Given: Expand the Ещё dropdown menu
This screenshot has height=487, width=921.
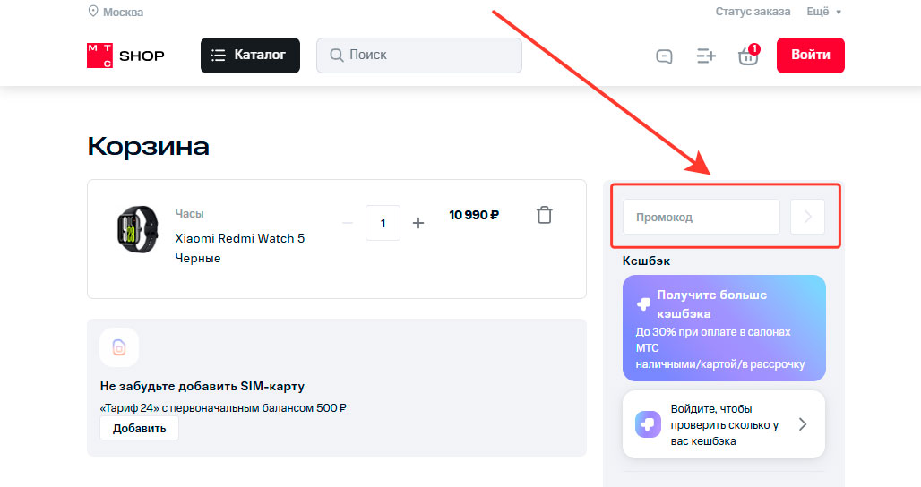Looking at the screenshot, I should point(824,12).
